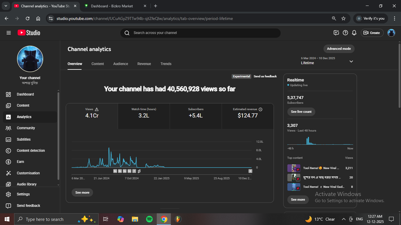Show hidden system tray icons chevron
401x225 pixels.
(x=343, y=219)
